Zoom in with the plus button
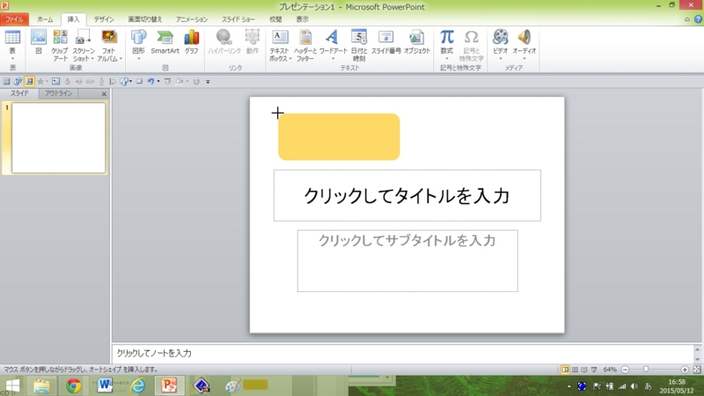This screenshot has width=704, height=396. (x=685, y=370)
